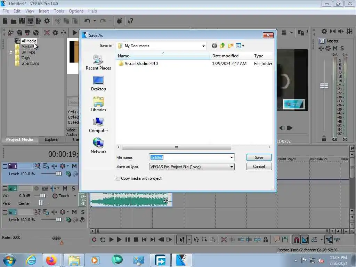356x267 pixels.
Task: Click the Up One Level folder icon
Action: (x=222, y=46)
